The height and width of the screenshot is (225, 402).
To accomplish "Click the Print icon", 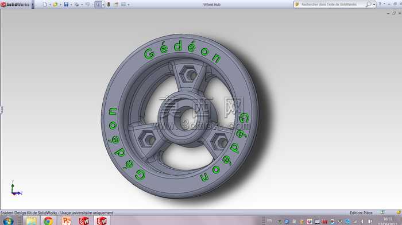I will (x=76, y=5).
